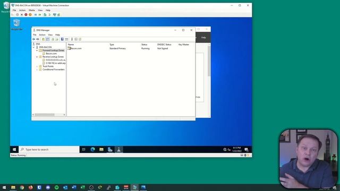This screenshot has height=191, width=340.
Task: Open the DNS Manager View menu
Action: click(x=50, y=35)
